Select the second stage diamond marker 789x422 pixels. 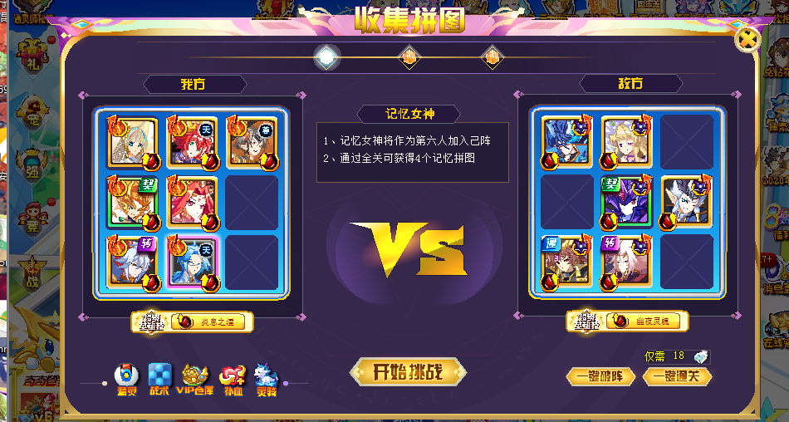point(409,57)
